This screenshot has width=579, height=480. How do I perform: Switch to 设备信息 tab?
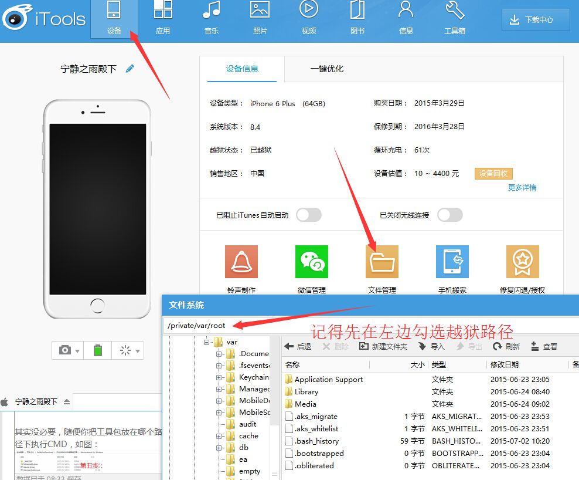(242, 69)
